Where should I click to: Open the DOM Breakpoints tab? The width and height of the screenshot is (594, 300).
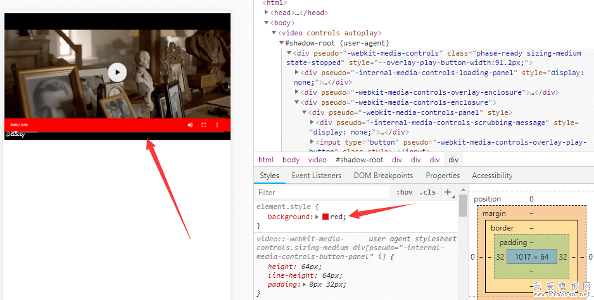[x=383, y=176]
